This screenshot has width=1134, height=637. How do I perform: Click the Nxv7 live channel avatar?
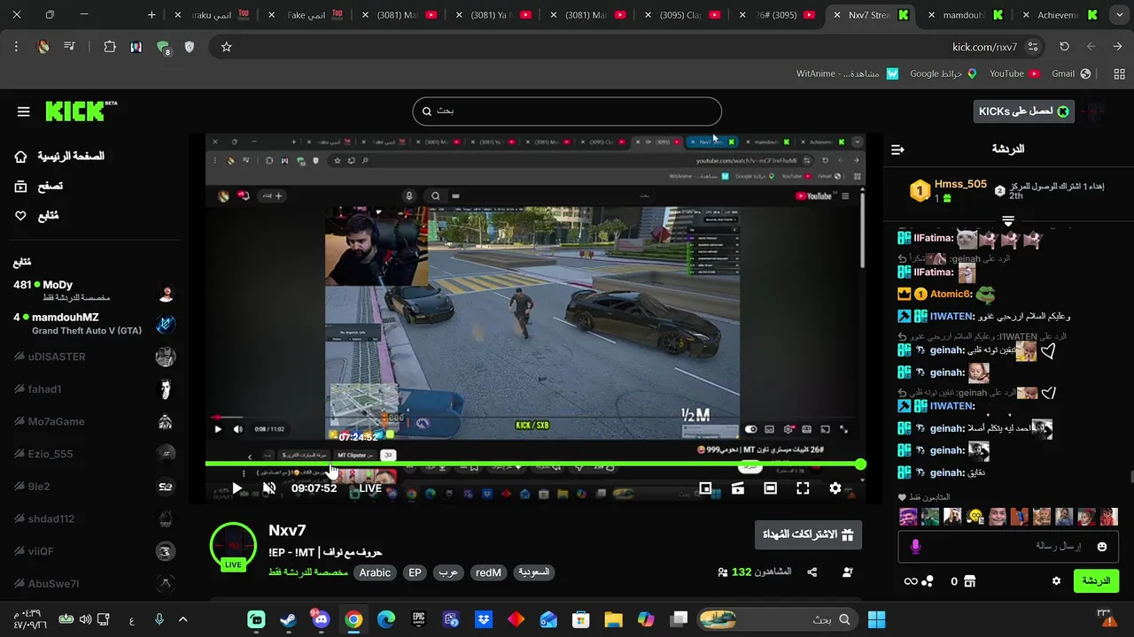pos(233,546)
